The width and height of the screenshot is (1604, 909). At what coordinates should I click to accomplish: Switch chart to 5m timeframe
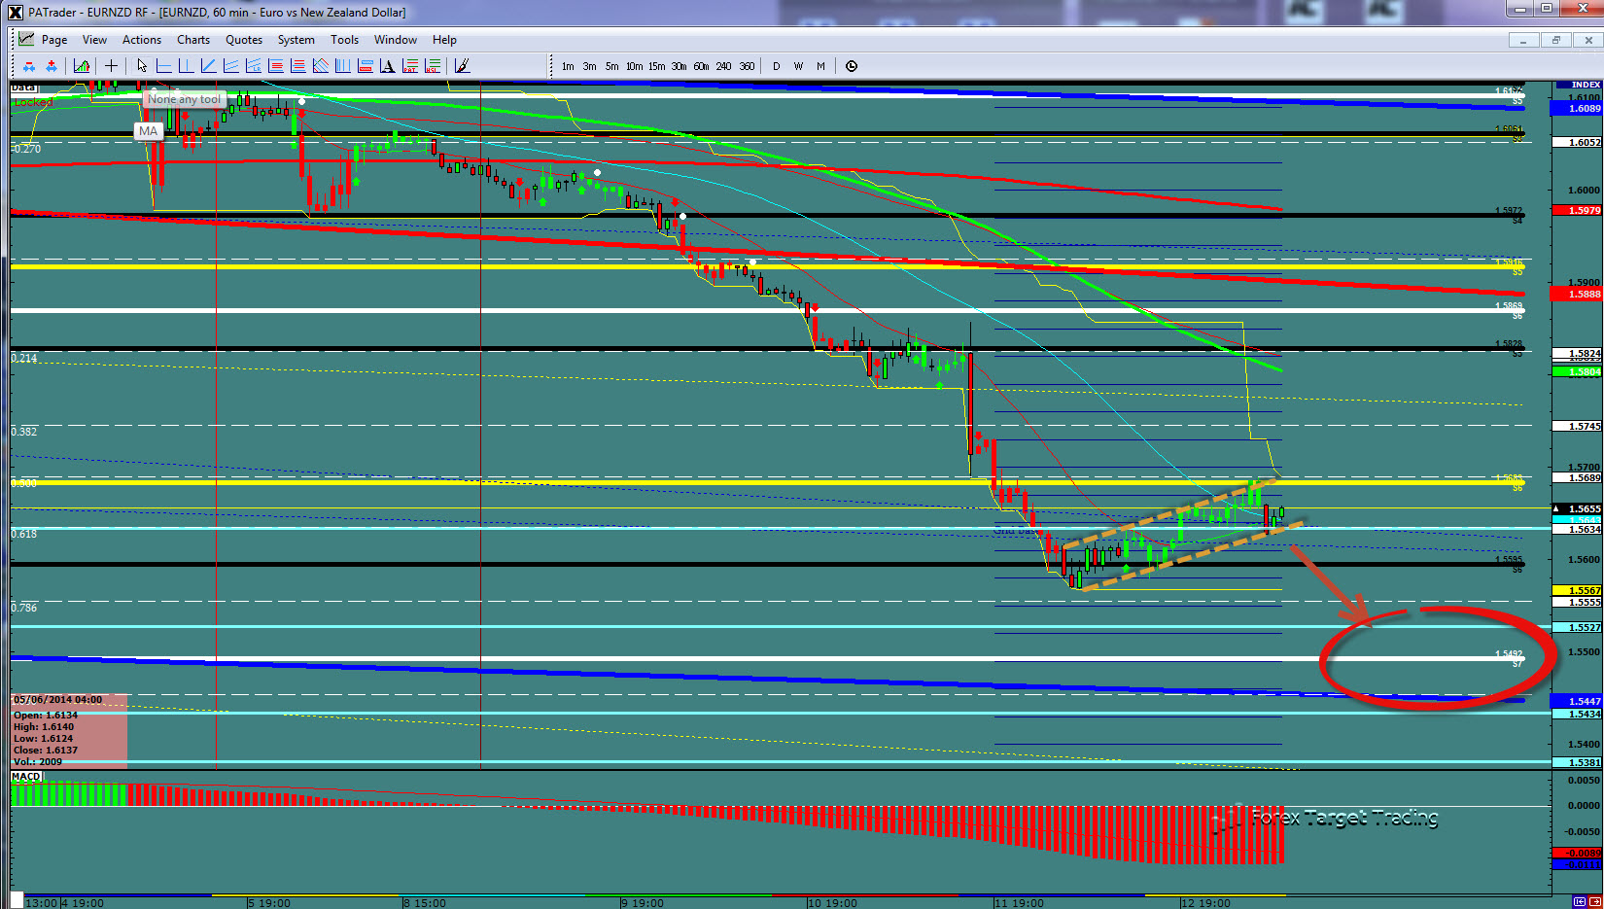(611, 67)
